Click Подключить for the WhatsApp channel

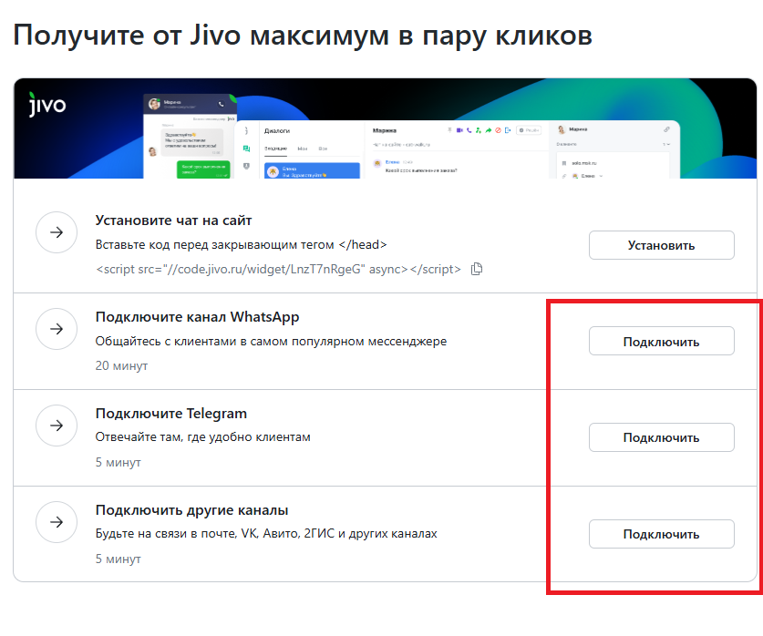661,342
